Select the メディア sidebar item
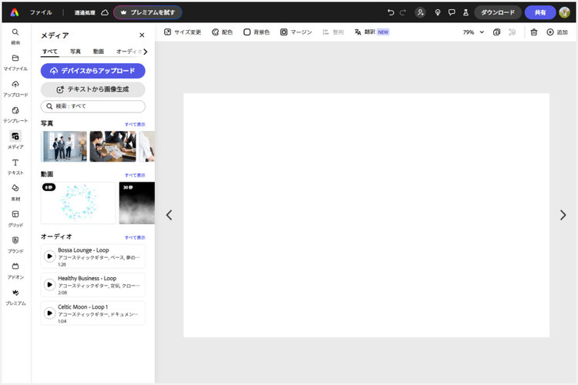This screenshot has width=578, height=385. click(x=15, y=140)
